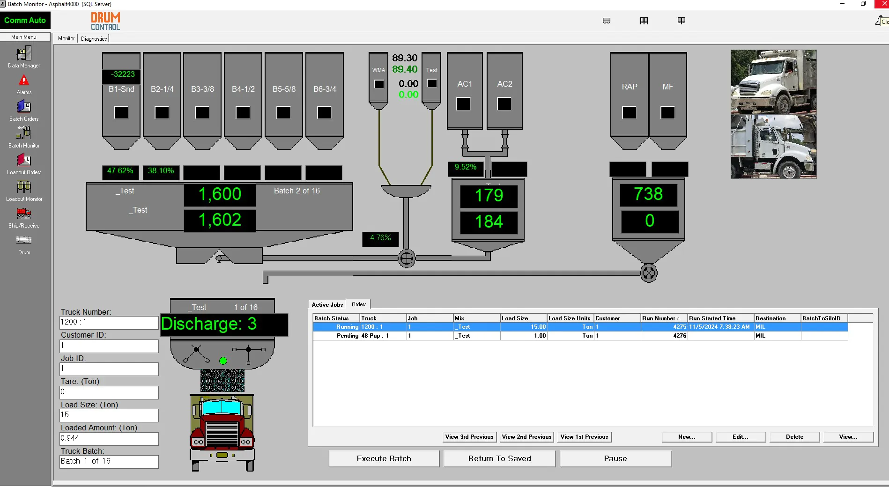Screen dimensions: 889x487
Task: Switch to the Diagnostics tab
Action: (93, 38)
